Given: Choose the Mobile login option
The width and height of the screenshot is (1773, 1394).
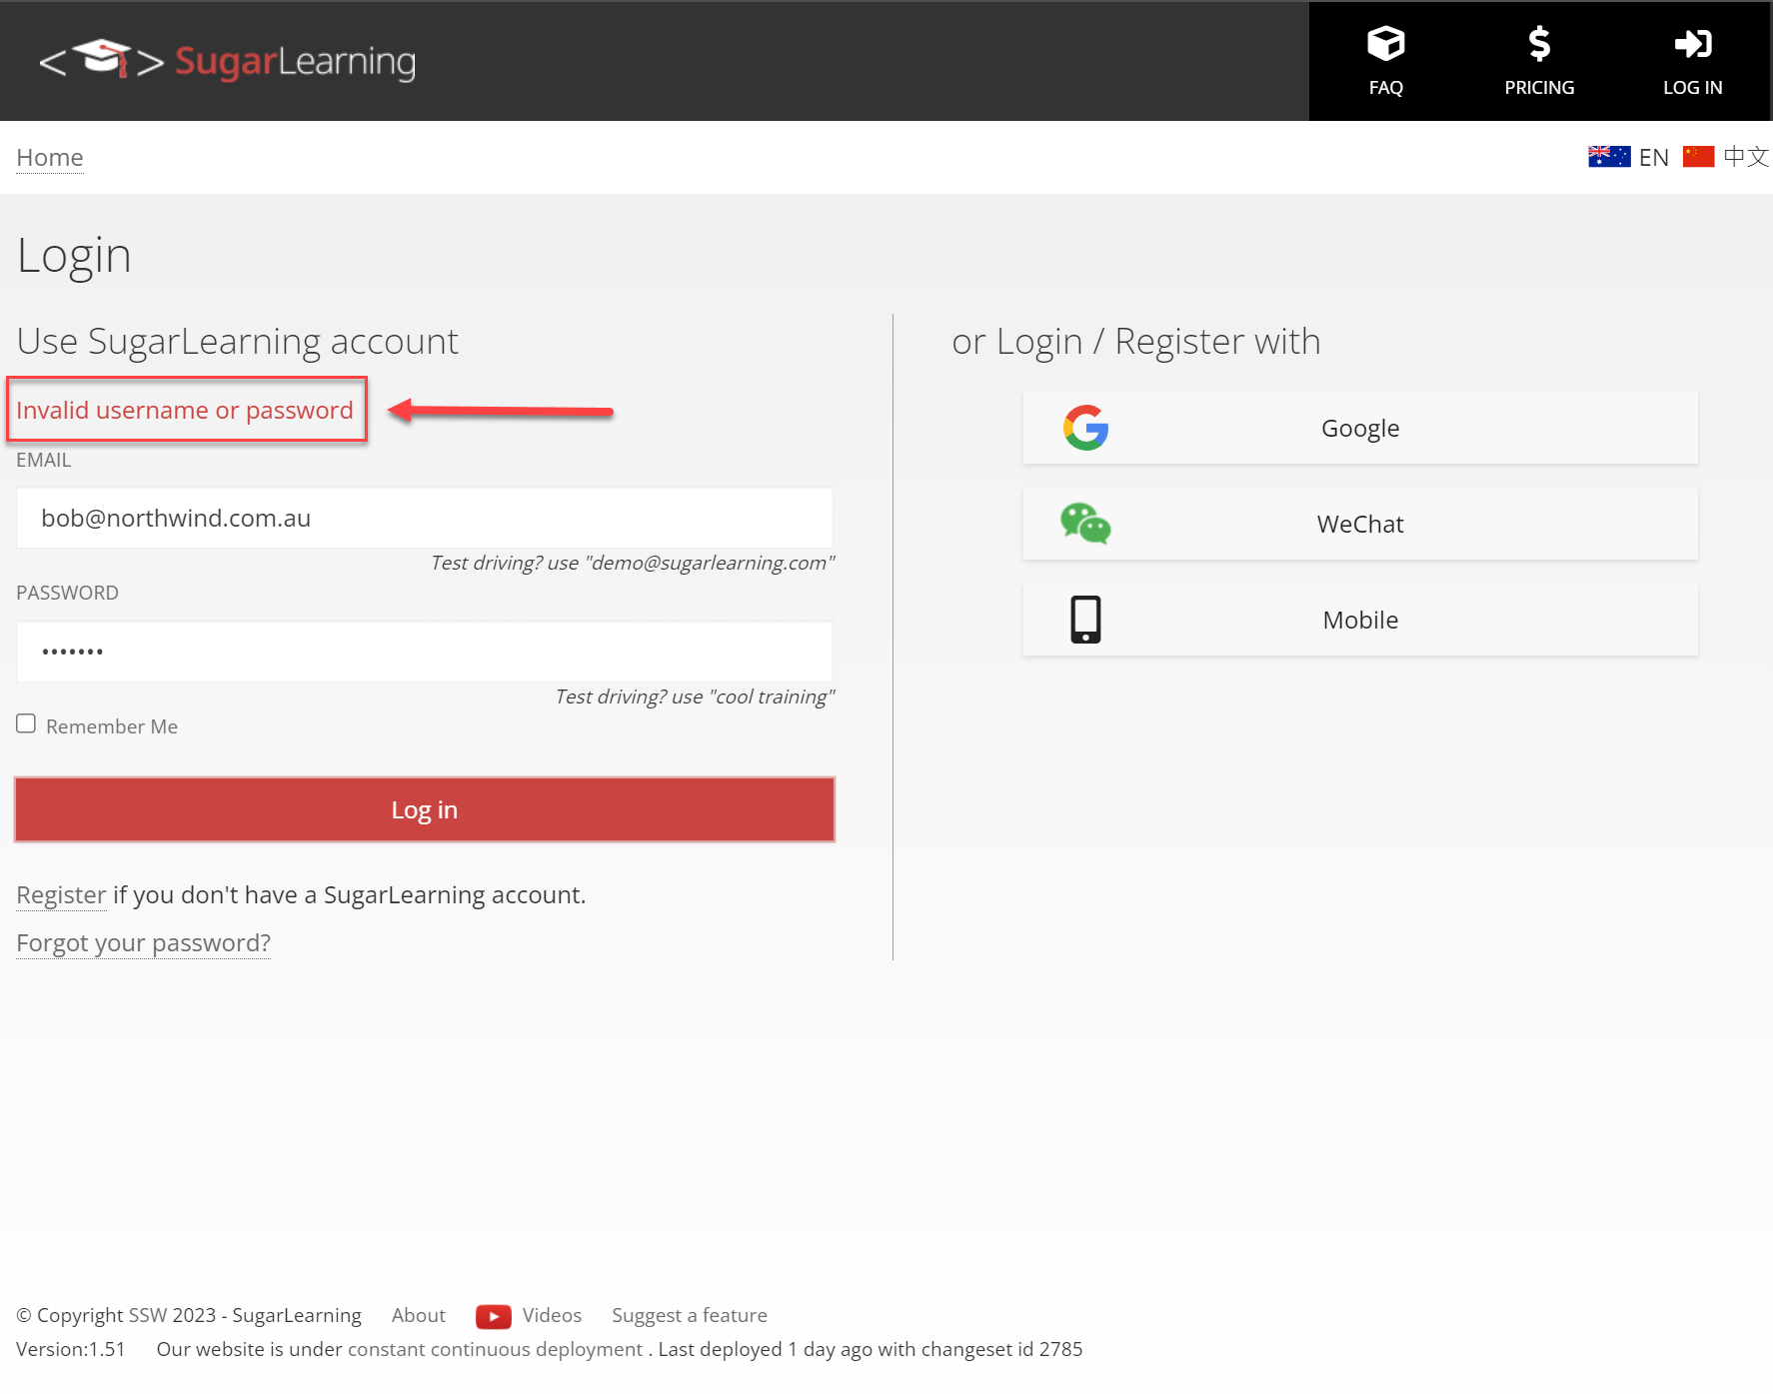Looking at the screenshot, I should (x=1359, y=621).
